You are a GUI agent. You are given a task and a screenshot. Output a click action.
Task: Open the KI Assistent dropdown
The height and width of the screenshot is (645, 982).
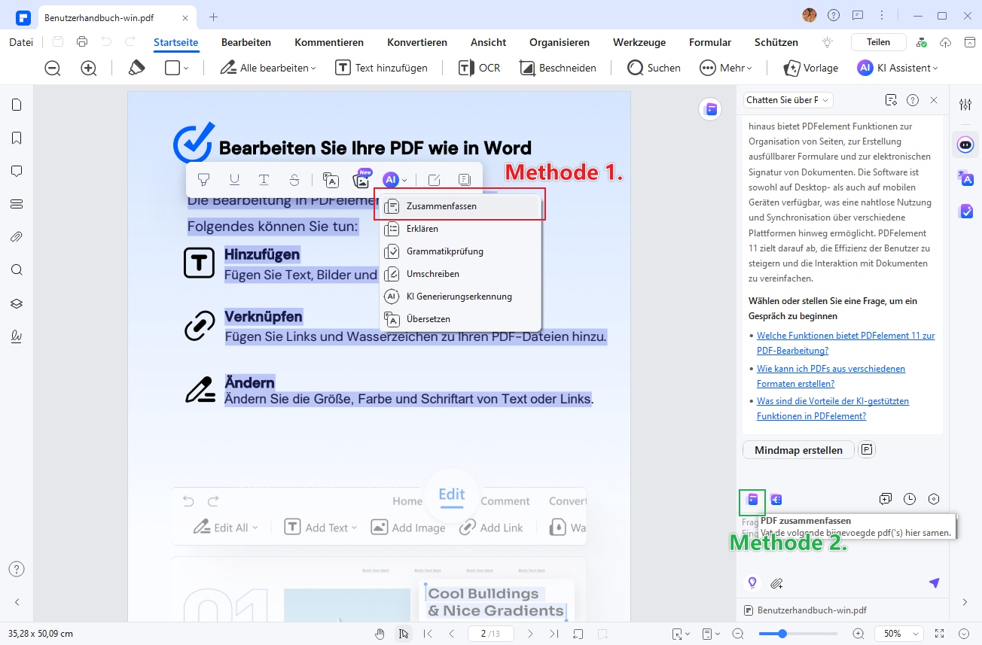tap(898, 68)
